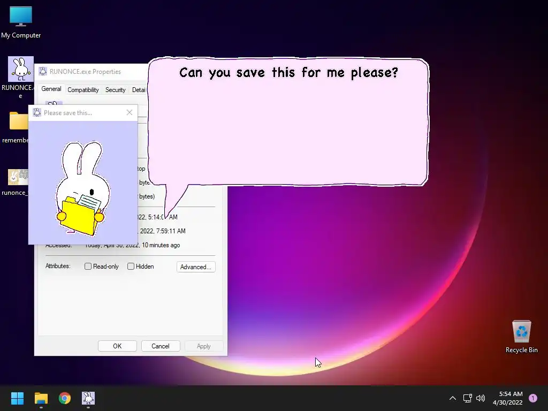
Task: Open Advanced attributes dialog
Action: tap(196, 267)
